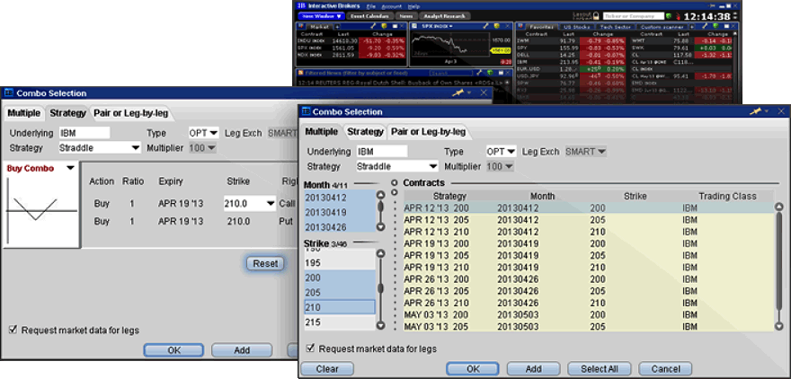
Task: Click the down arrow on the Strike list scroller
Action: [x=381, y=326]
